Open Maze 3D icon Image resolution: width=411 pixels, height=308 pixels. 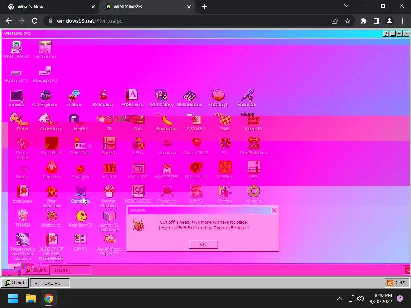click(254, 122)
